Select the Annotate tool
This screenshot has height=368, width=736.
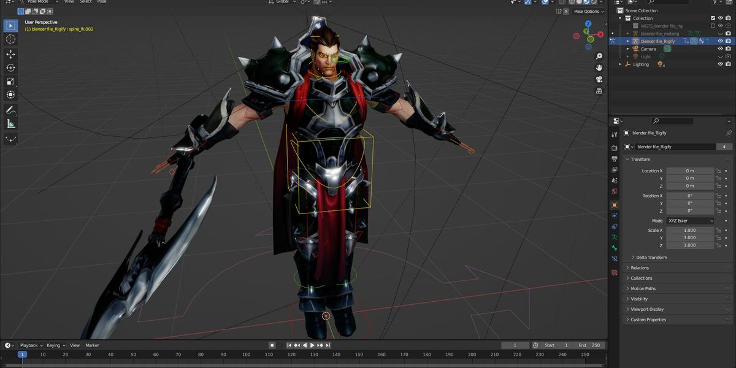10,110
